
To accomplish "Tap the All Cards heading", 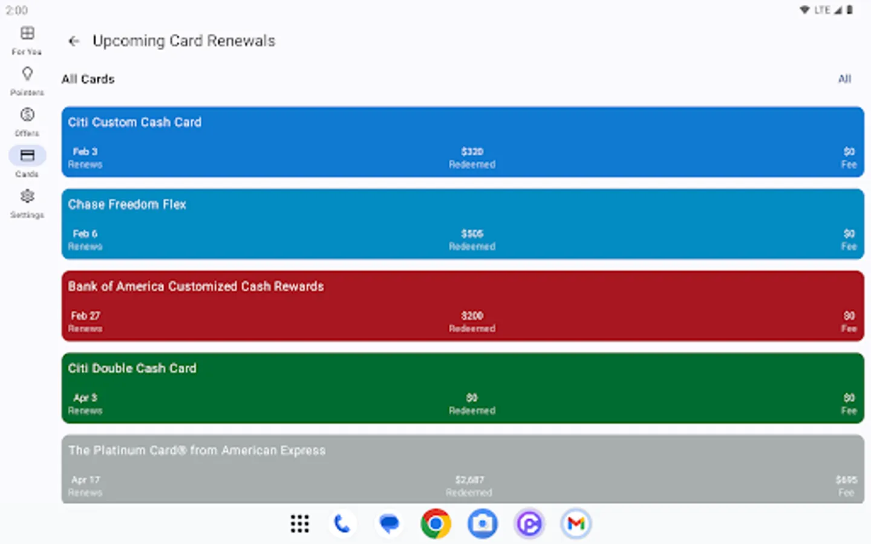I will tap(88, 79).
